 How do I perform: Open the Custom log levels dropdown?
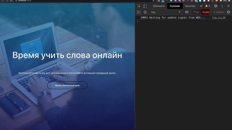(206, 12)
